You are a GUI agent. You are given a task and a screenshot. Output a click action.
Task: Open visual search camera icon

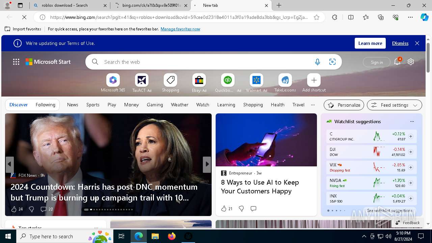pyautogui.click(x=332, y=62)
